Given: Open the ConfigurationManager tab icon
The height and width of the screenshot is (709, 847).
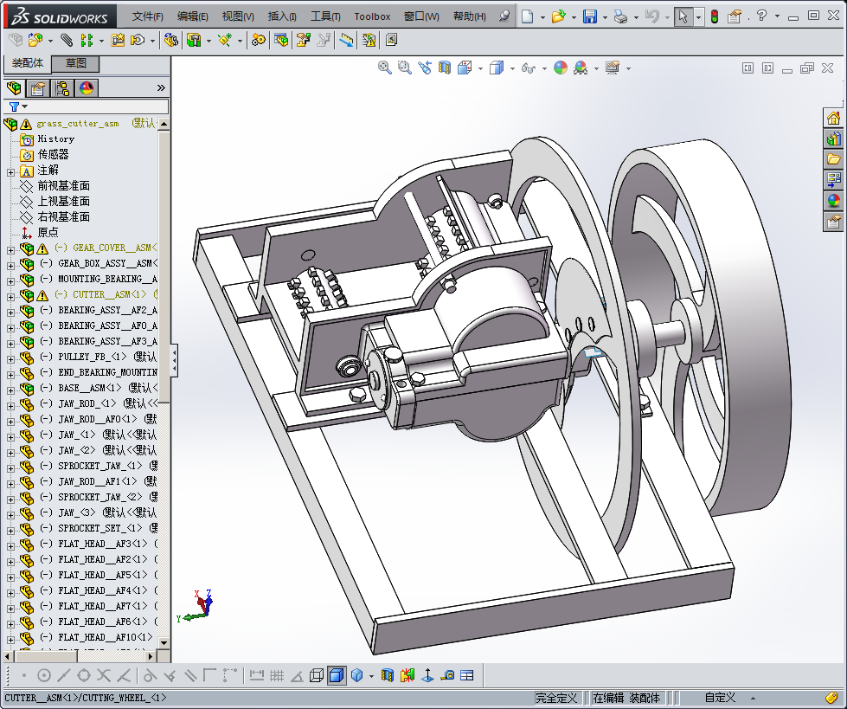Looking at the screenshot, I should 61,88.
